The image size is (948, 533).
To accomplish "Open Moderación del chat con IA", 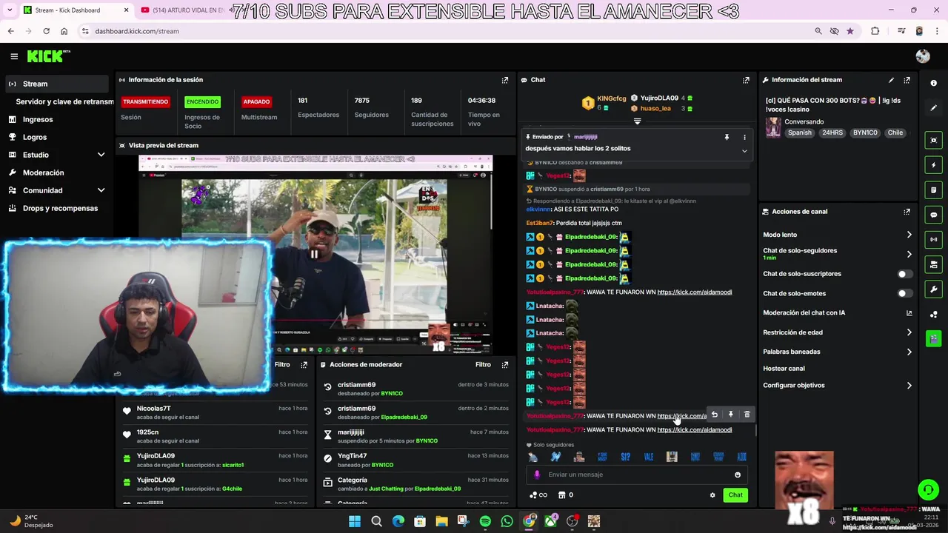I will [x=837, y=313].
